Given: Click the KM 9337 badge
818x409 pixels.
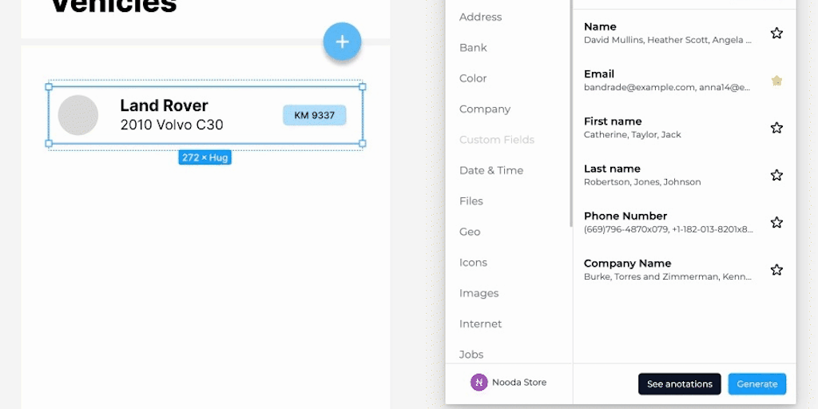Looking at the screenshot, I should point(314,115).
